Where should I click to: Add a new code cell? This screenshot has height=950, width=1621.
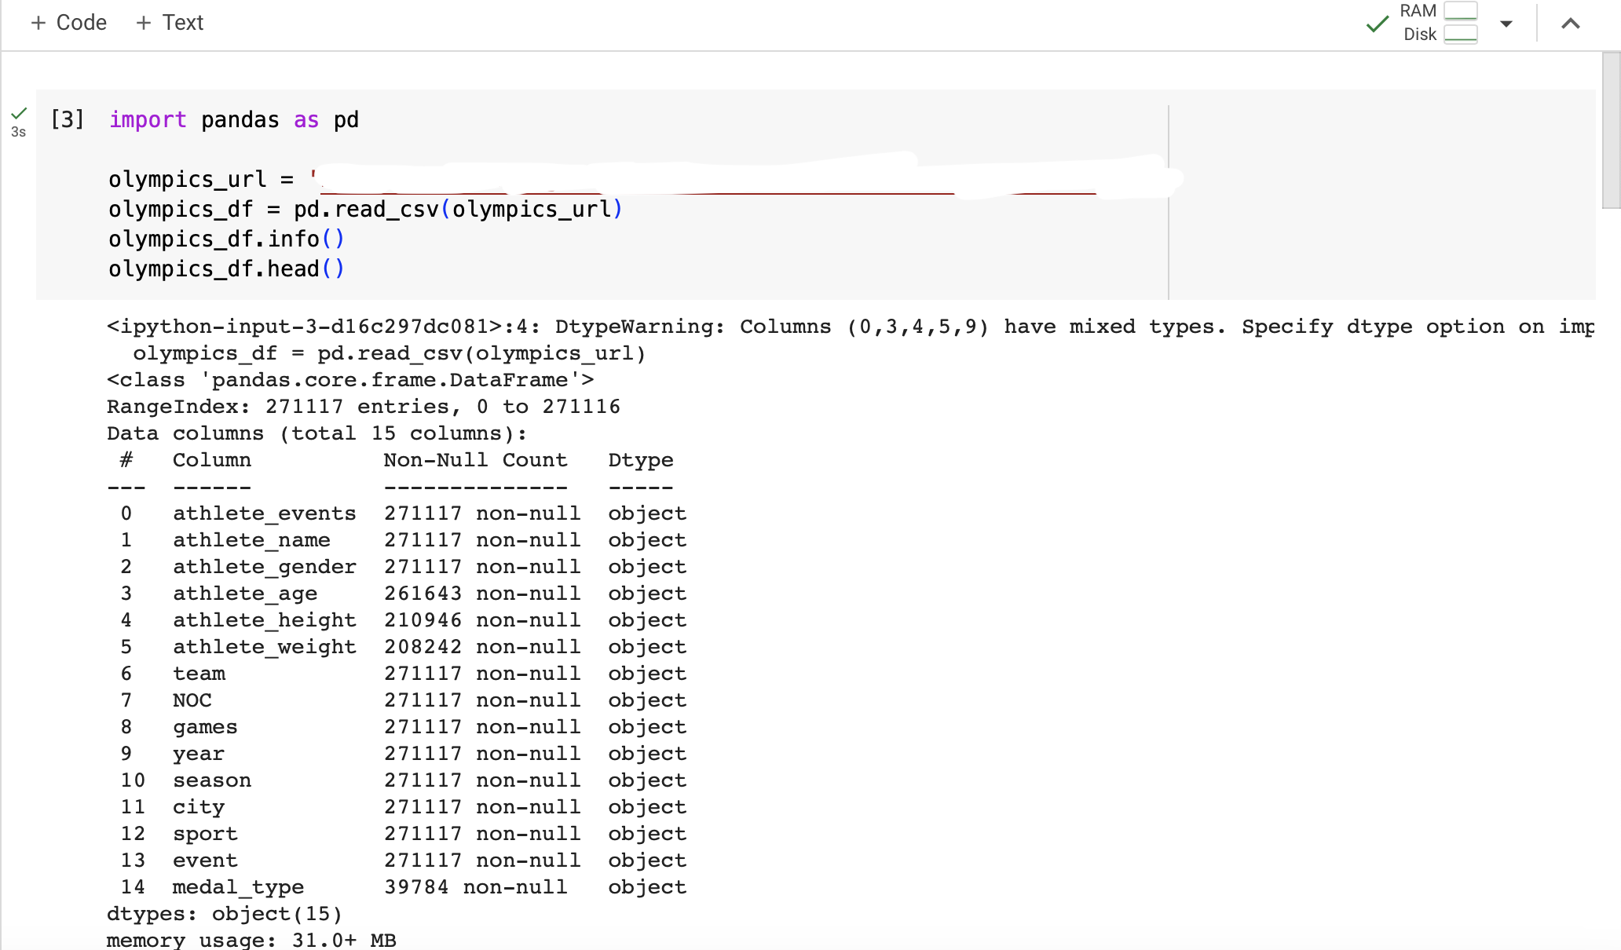coord(68,22)
